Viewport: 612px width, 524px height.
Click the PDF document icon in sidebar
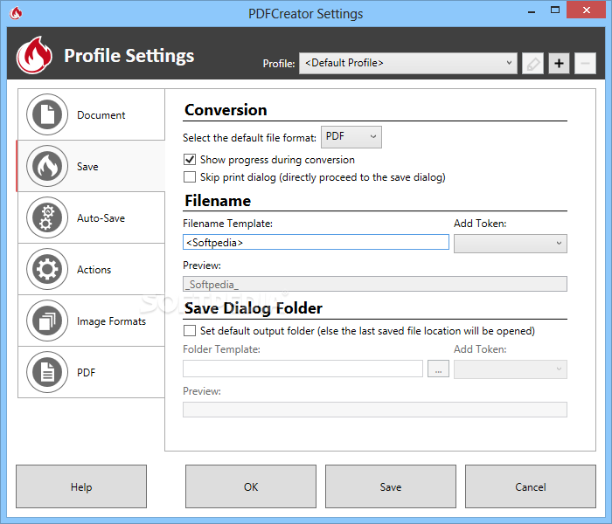coord(47,372)
